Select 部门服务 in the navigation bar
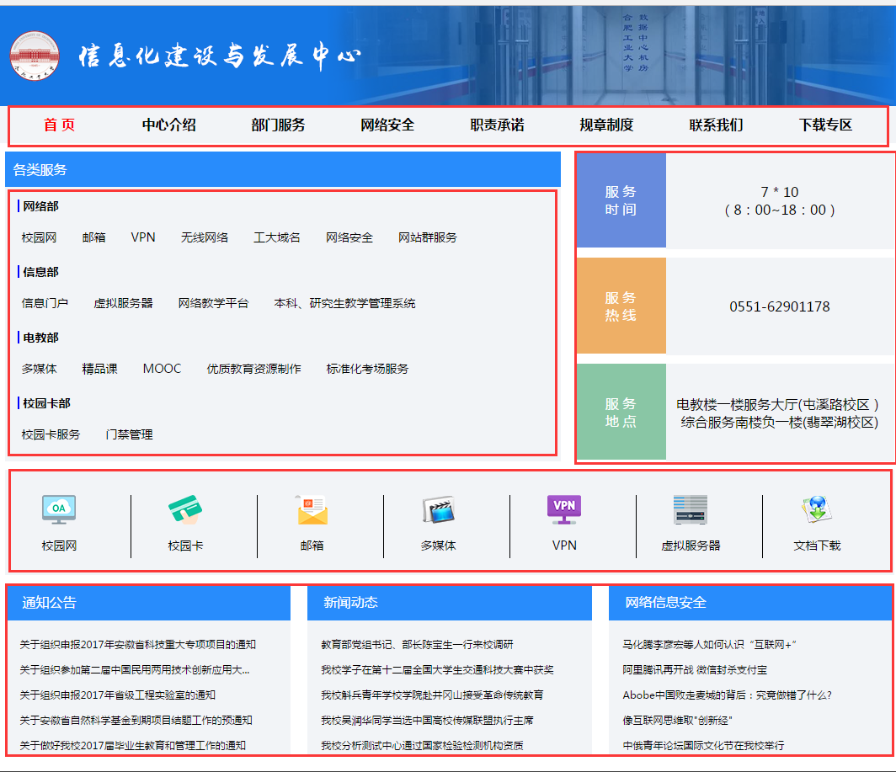Image resolution: width=896 pixels, height=772 pixels. (278, 125)
